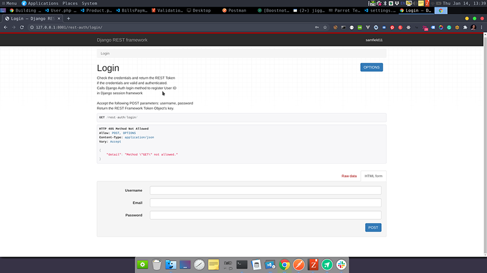Viewport: 487px width, 273px height.
Task: Open the samfield11 user dropdown
Action: [x=374, y=40]
